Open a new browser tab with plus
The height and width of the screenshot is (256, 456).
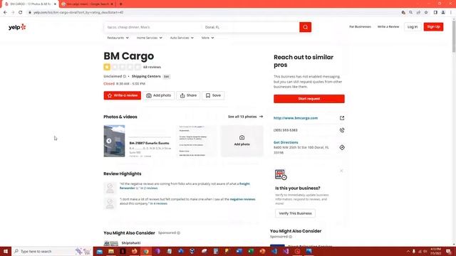pyautogui.click(x=120, y=4)
